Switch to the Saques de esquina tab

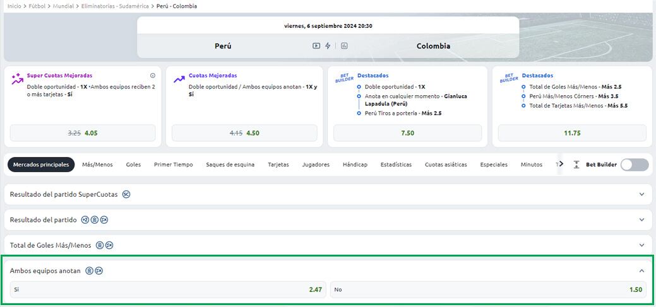pos(230,165)
